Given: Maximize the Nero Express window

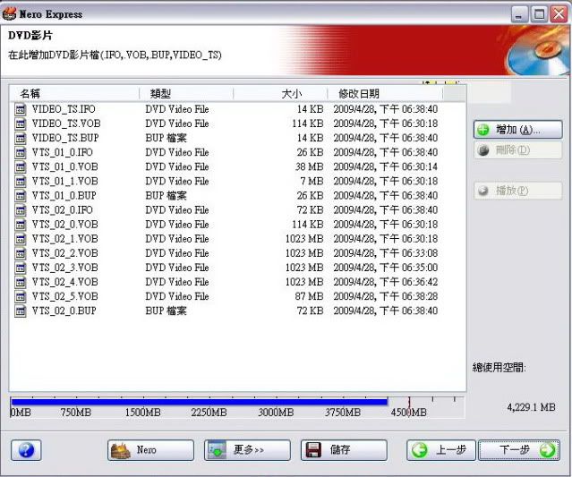Looking at the screenshot, I should click(x=539, y=14).
